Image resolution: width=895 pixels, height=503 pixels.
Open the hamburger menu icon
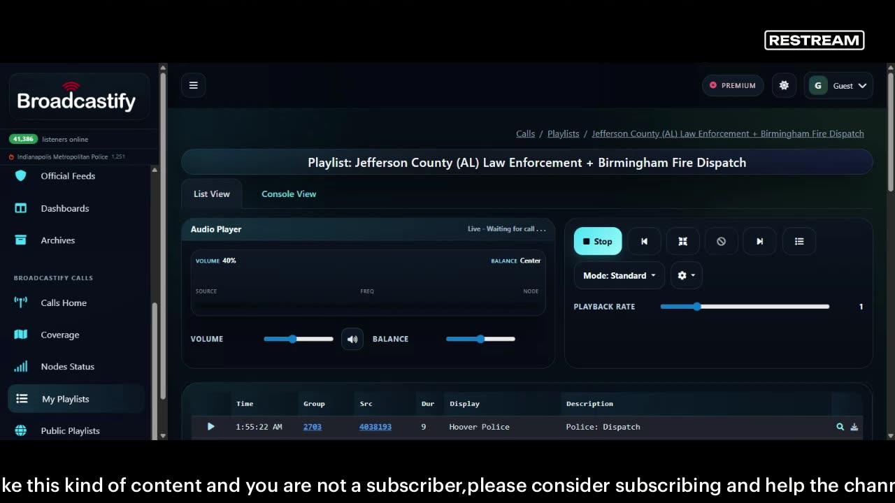[194, 85]
